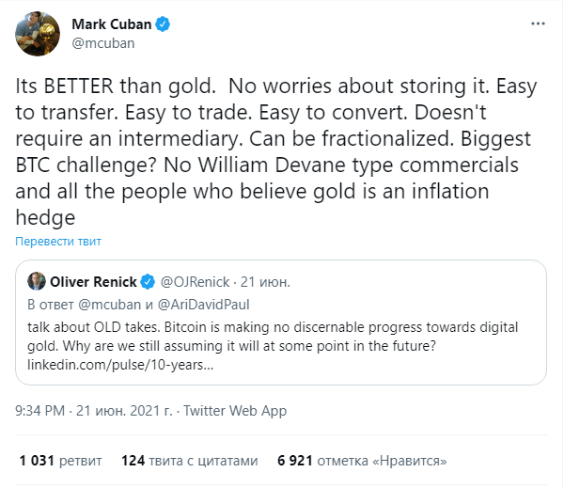This screenshot has height=488, width=564.
Task: Open the @mcuban handle
Action: coord(103,43)
